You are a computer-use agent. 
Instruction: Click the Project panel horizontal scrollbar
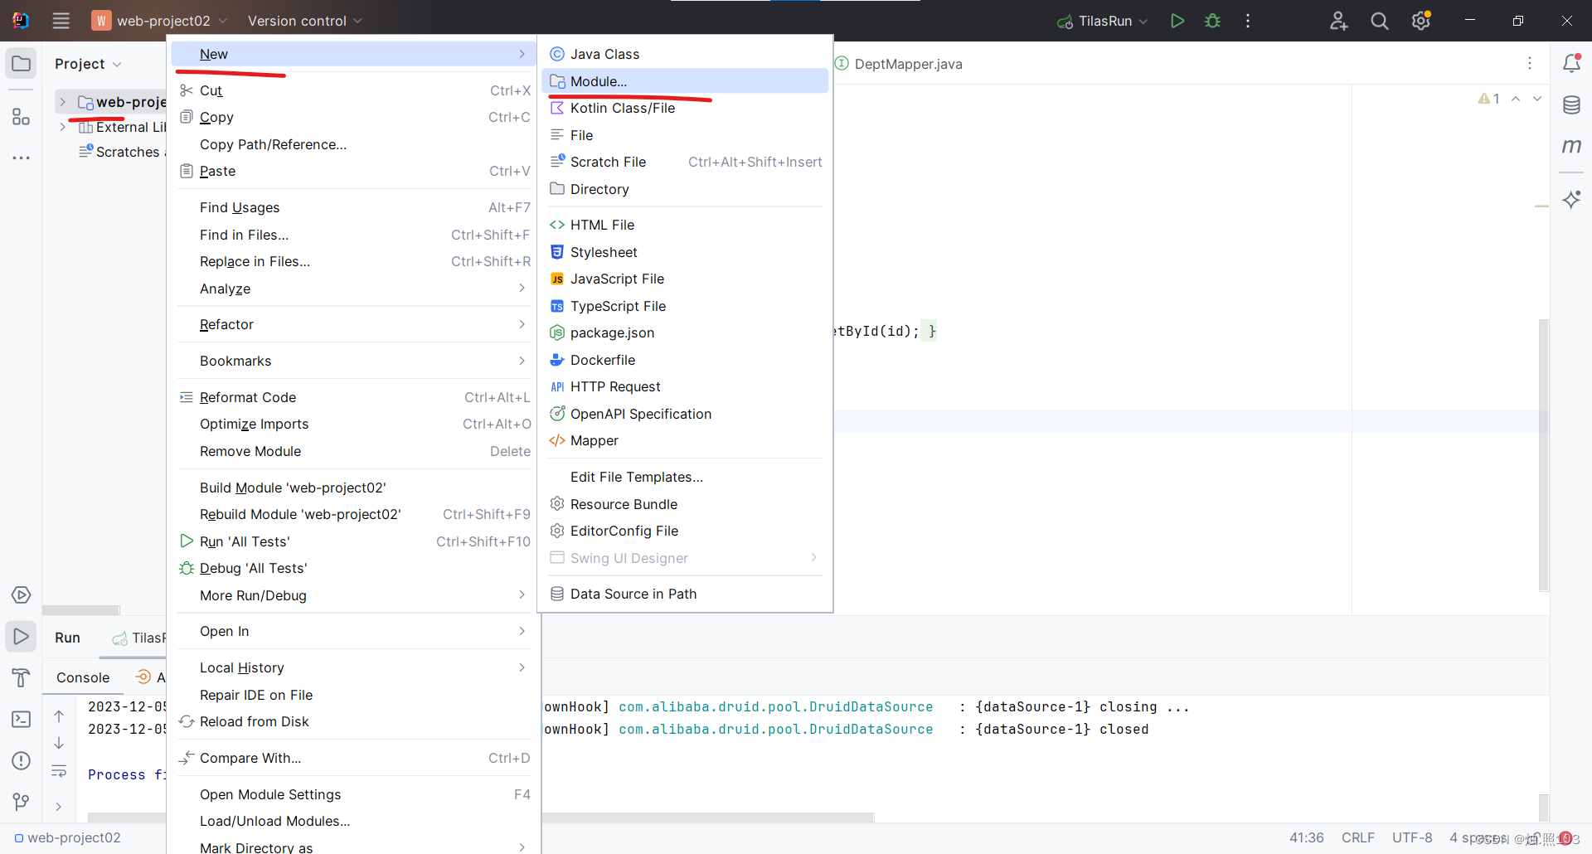point(81,610)
